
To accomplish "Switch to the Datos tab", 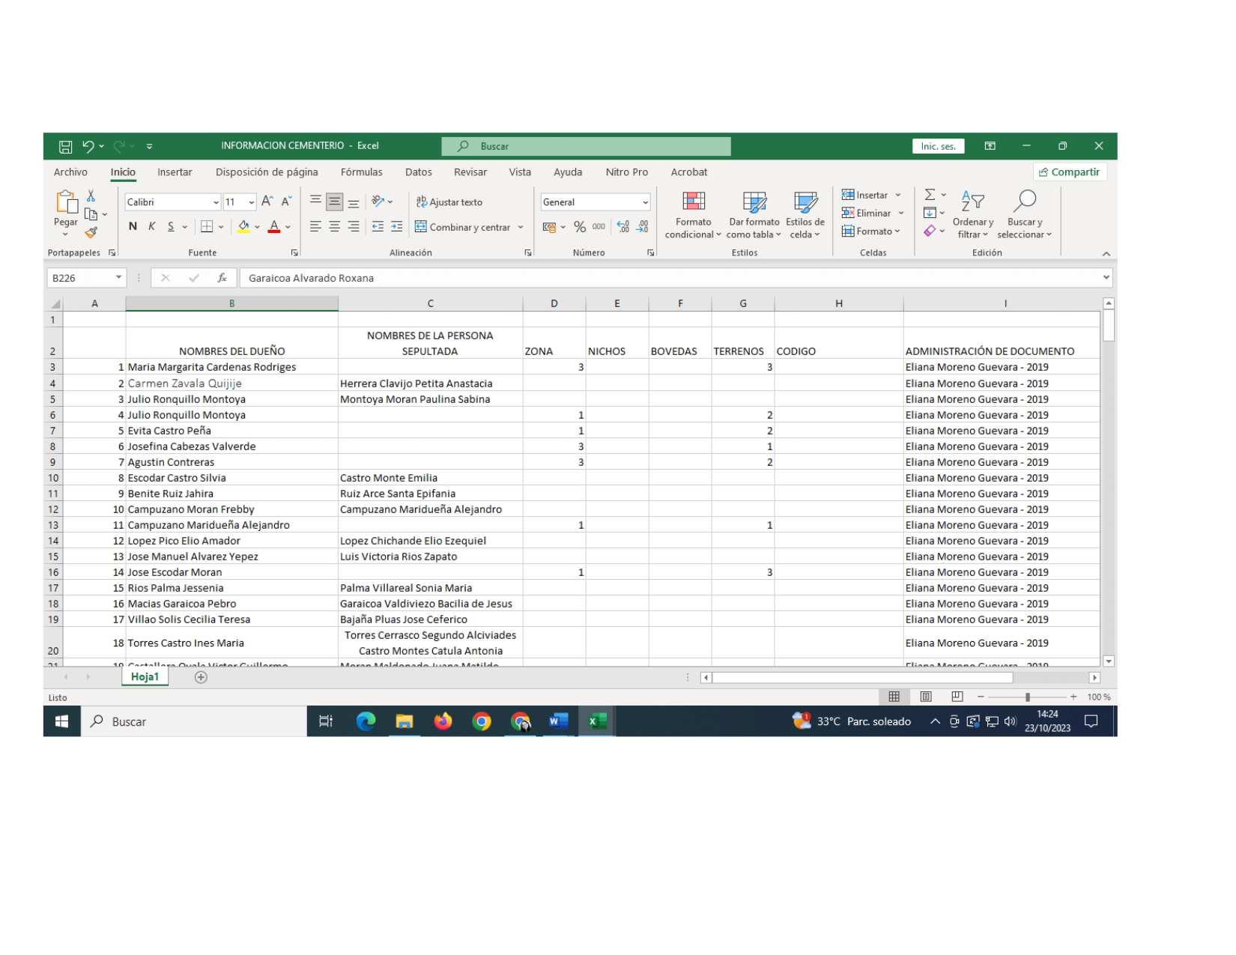I will click(418, 172).
